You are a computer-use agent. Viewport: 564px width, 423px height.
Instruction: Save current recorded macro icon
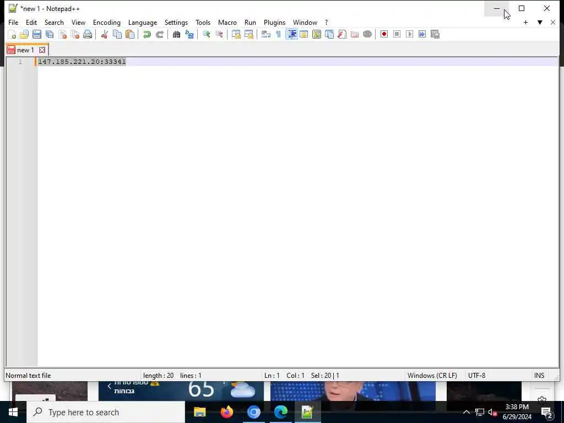tap(435, 34)
